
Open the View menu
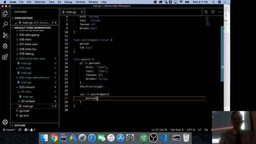(x=52, y=2)
